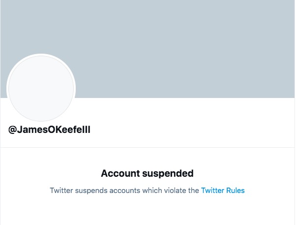Image resolution: width=296 pixels, height=225 pixels.
Task: Click the word "violate" in the gray message
Action: [x=176, y=190]
